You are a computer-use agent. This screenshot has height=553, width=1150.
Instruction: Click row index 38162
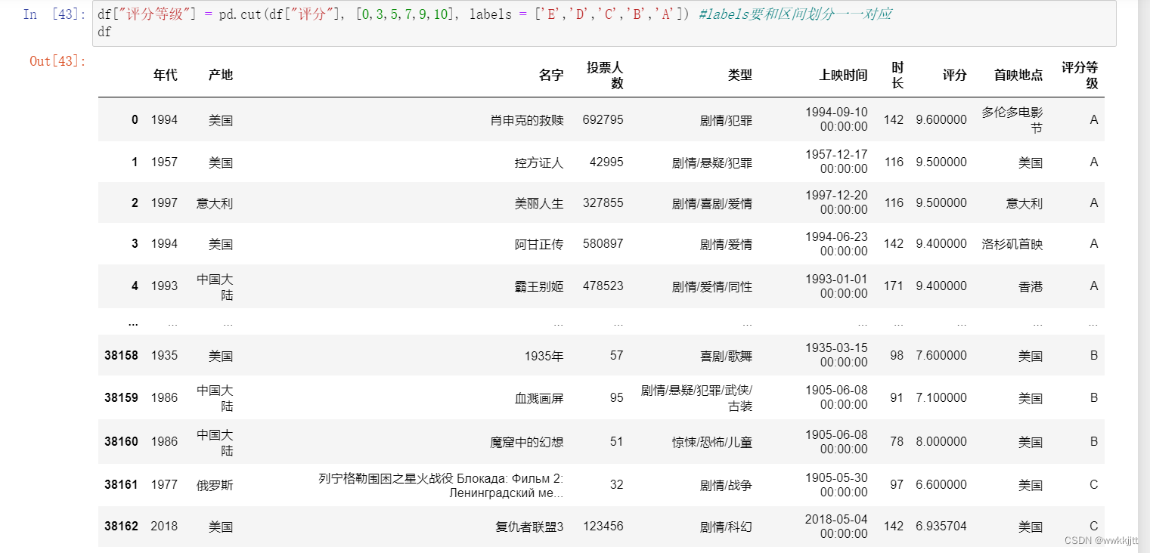121,526
